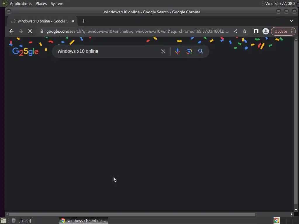Open the Applications menu
The width and height of the screenshot is (299, 224).
tap(21, 3)
